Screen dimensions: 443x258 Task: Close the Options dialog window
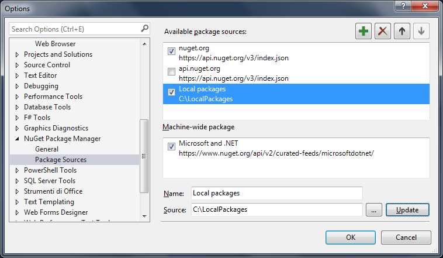(x=425, y=6)
